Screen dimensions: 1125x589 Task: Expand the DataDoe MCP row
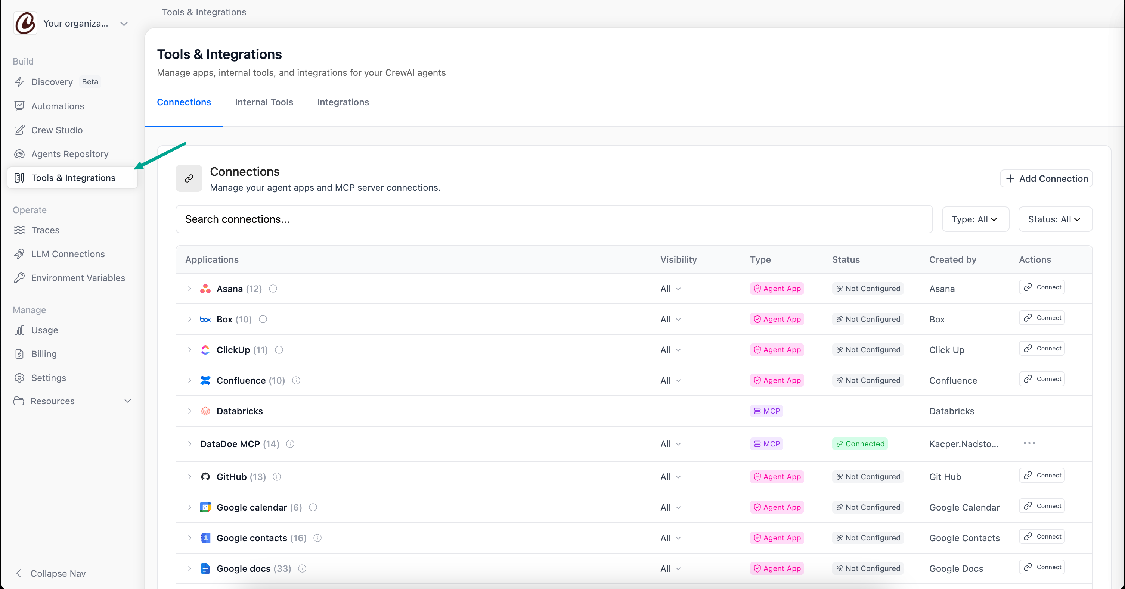pos(189,444)
